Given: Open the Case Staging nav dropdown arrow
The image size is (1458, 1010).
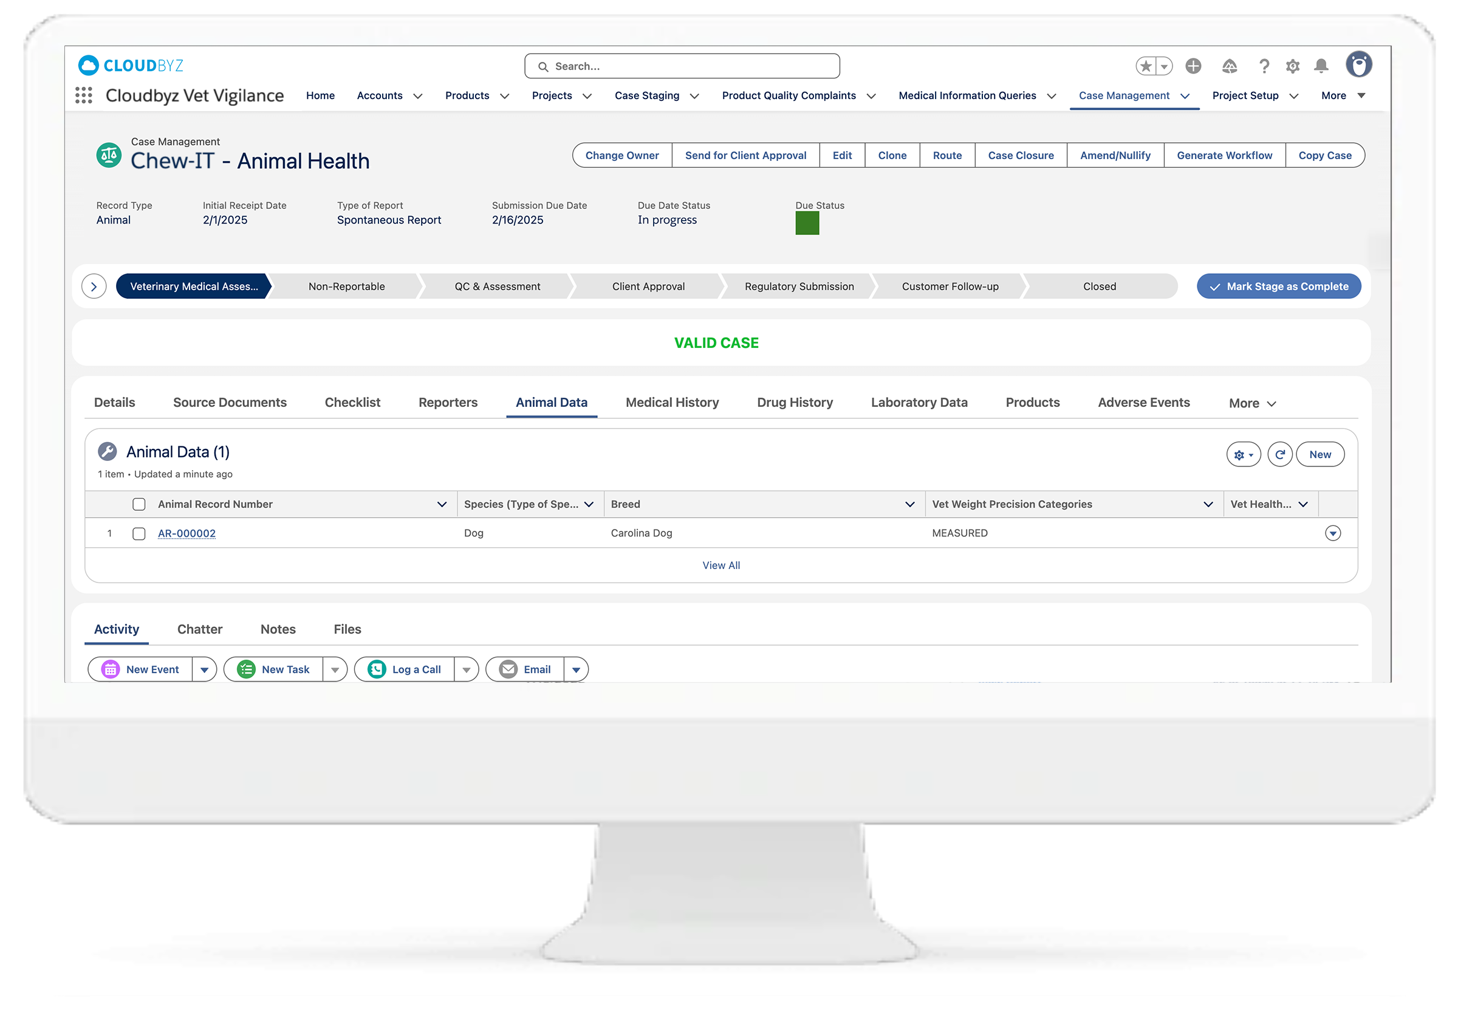Looking at the screenshot, I should point(694,96).
